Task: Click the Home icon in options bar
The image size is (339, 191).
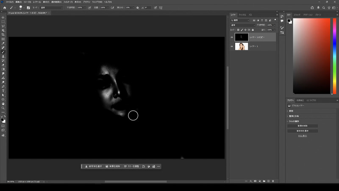Action: point(5,8)
